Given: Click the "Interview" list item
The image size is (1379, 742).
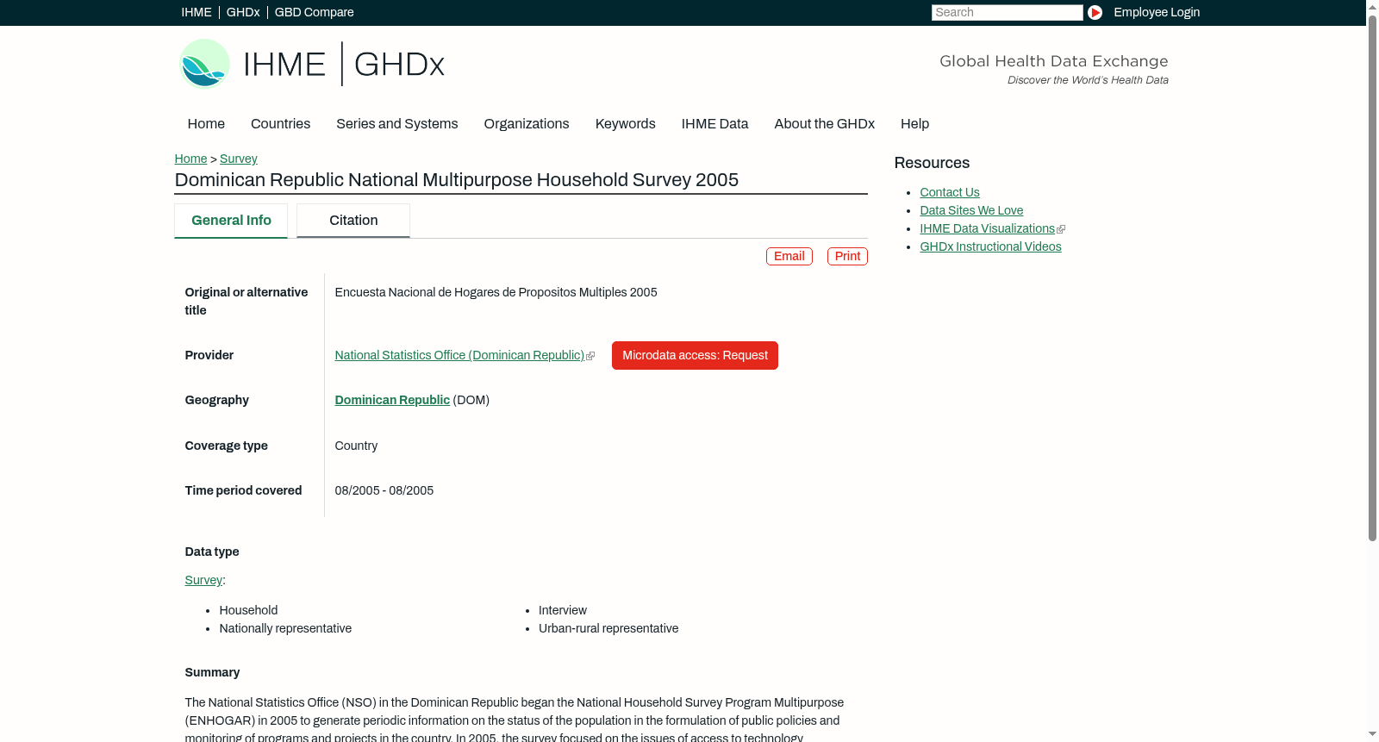Looking at the screenshot, I should tap(563, 610).
